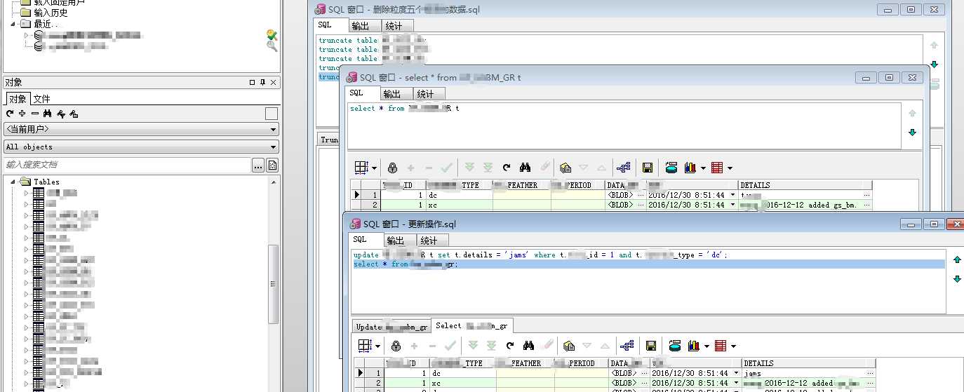The image size is (964, 392).
Task: Select the Select result tab in the 更新操作.sql window
Action: (471, 326)
